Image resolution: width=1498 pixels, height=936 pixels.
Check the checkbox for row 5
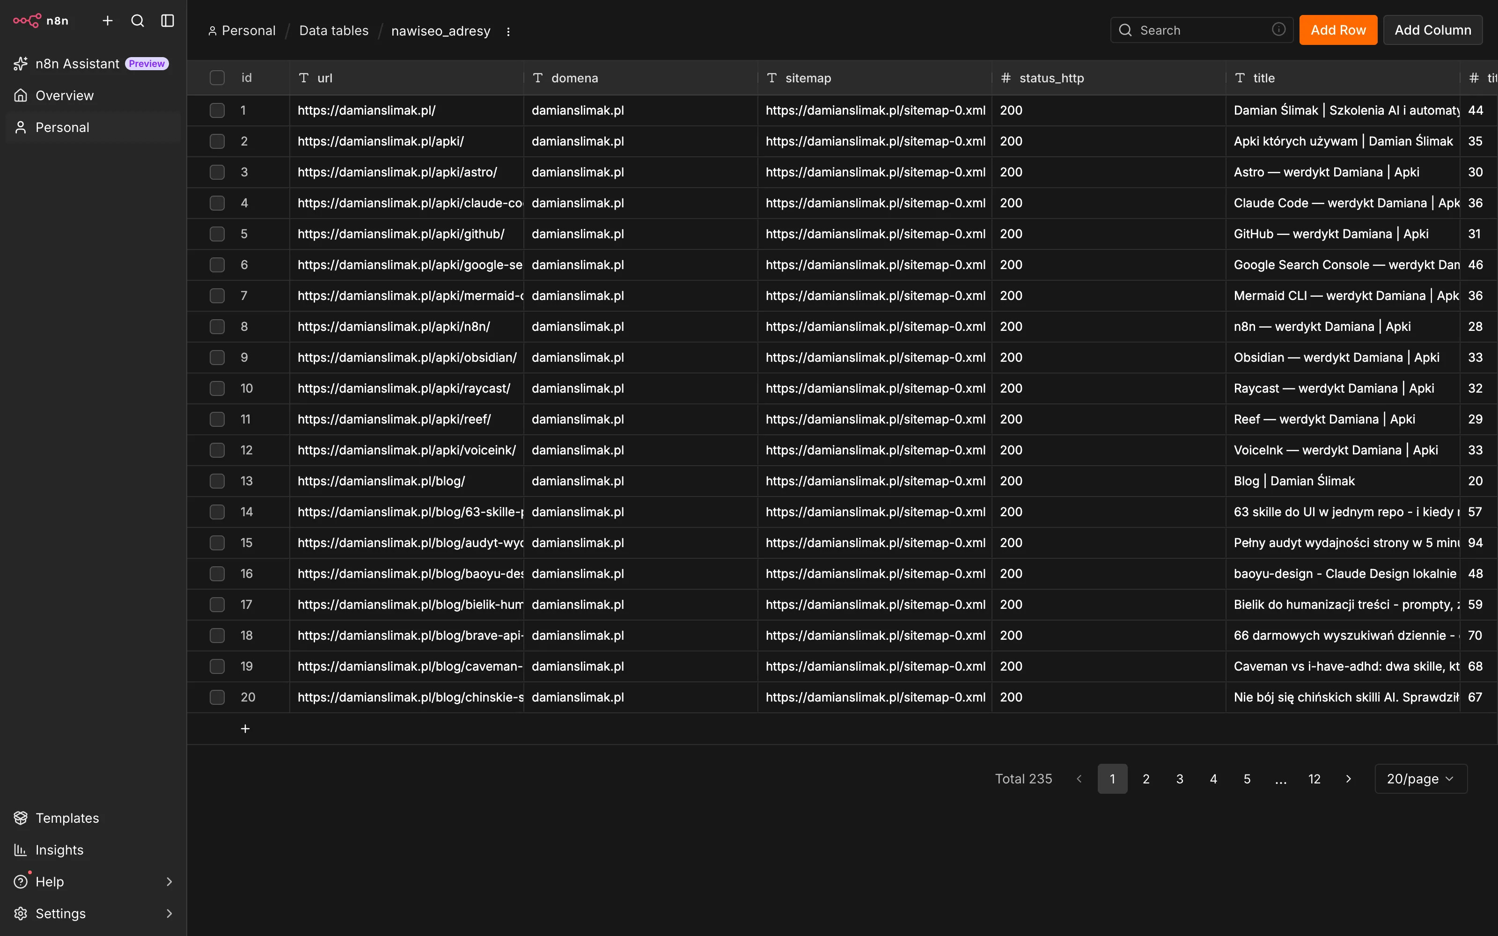[217, 234]
